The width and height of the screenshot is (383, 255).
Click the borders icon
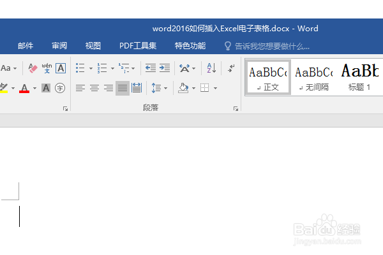(205, 88)
